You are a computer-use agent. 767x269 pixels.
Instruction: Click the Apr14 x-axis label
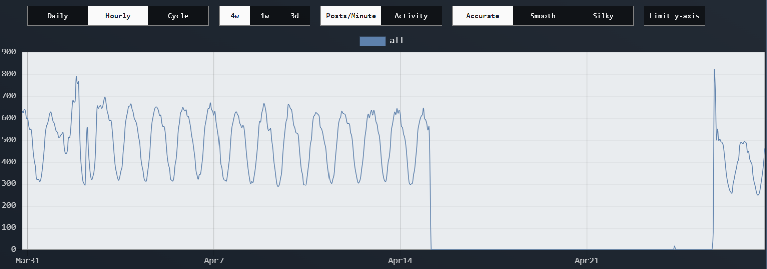(400, 260)
